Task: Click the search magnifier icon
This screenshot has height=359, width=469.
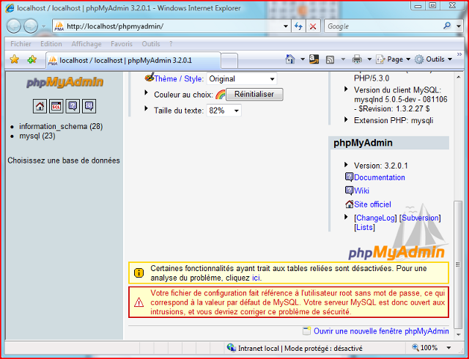Action: (x=447, y=26)
